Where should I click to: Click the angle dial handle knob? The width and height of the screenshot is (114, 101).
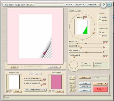93,33
